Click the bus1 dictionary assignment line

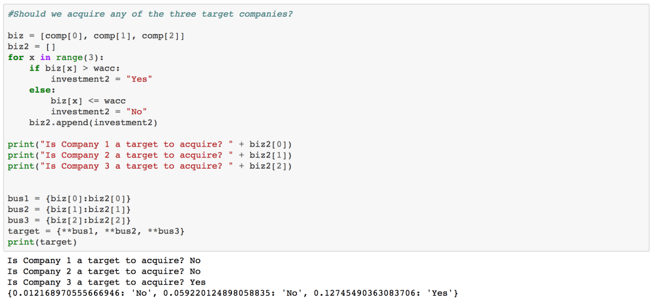[69, 198]
